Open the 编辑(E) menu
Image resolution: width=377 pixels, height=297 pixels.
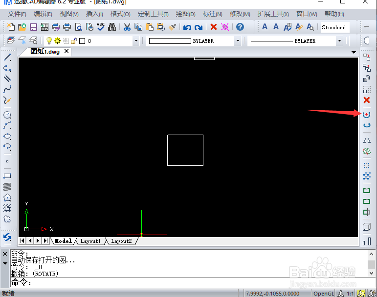(43, 14)
